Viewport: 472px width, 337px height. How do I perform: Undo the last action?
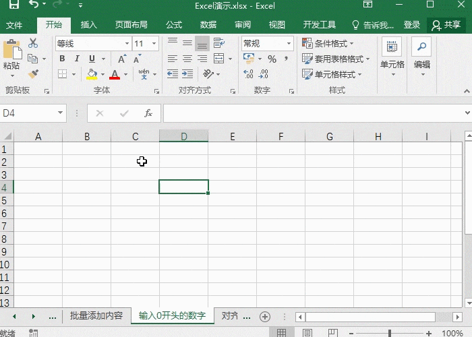34,4
